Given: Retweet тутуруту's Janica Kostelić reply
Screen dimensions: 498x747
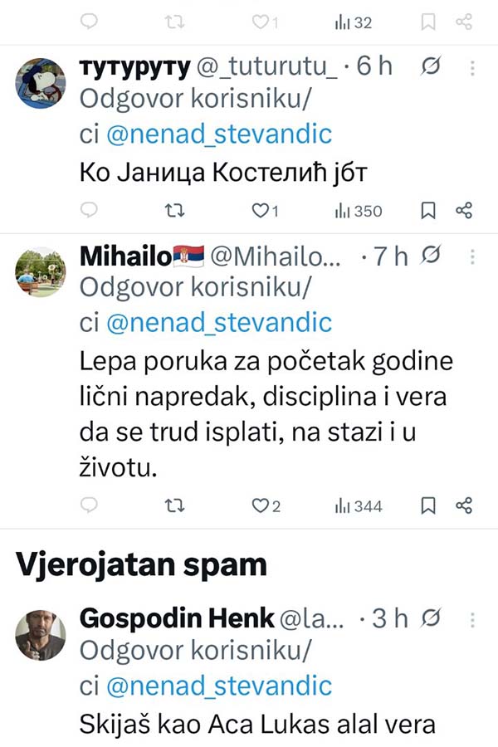Looking at the screenshot, I should pyautogui.click(x=174, y=211).
